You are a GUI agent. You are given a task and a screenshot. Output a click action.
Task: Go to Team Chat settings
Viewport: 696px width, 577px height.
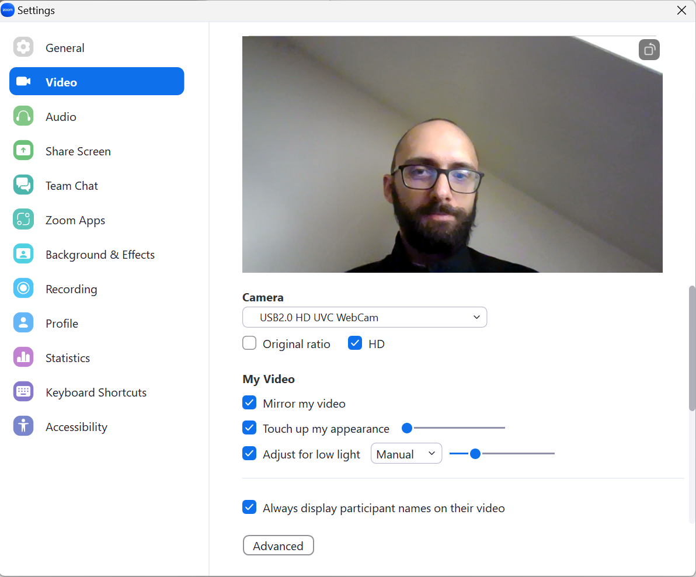click(x=97, y=186)
